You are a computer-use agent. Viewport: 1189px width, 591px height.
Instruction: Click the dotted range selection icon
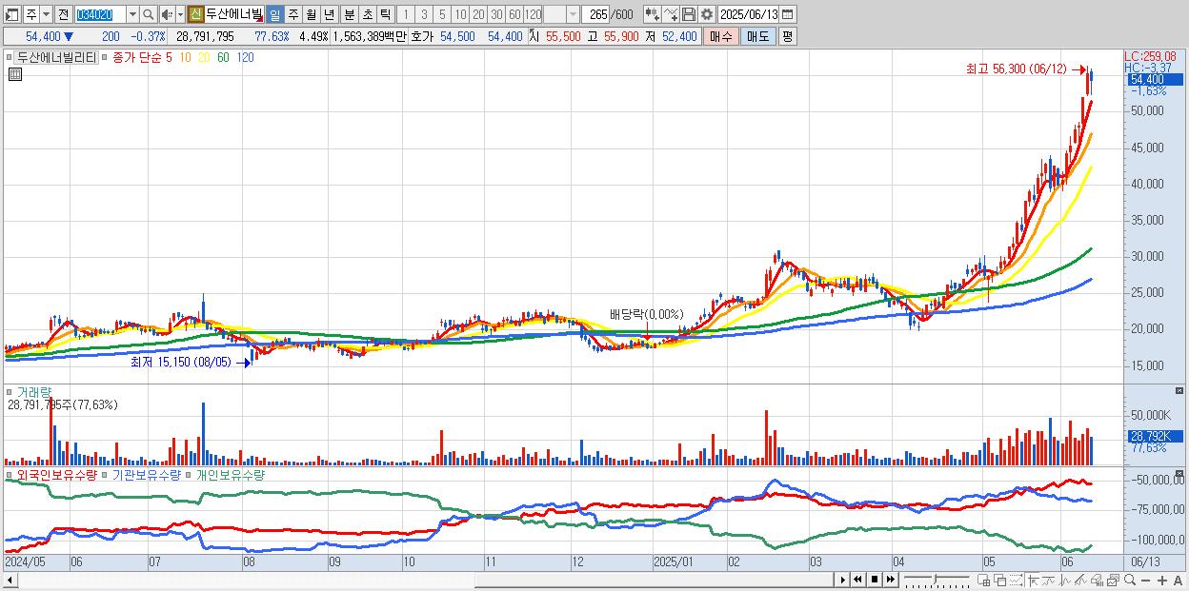point(1017,580)
